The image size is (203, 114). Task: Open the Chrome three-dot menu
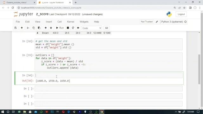click(x=200, y=8)
